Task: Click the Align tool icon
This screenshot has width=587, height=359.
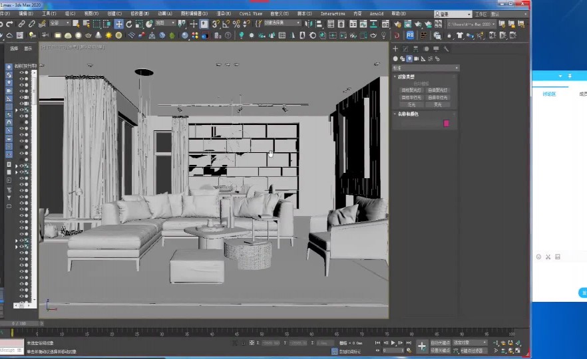Action: point(319,25)
